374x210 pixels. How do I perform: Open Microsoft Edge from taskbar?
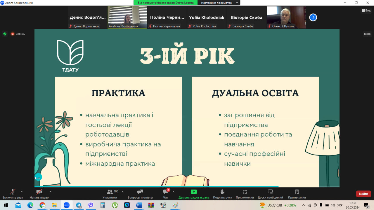pos(30,205)
